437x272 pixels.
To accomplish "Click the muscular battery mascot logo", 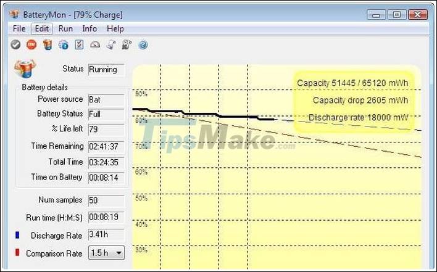I will pos(25,68).
